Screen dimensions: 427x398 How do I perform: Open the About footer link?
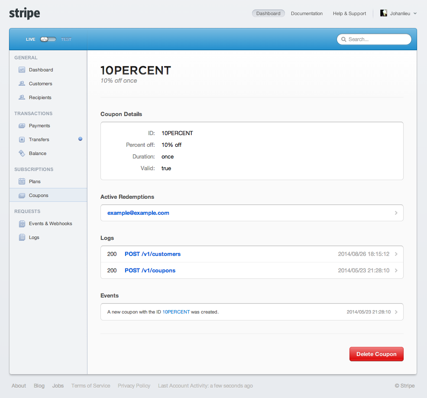coord(19,386)
